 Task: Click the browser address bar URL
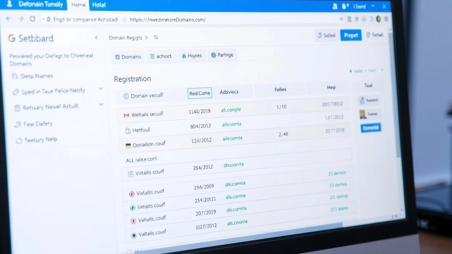(167, 20)
